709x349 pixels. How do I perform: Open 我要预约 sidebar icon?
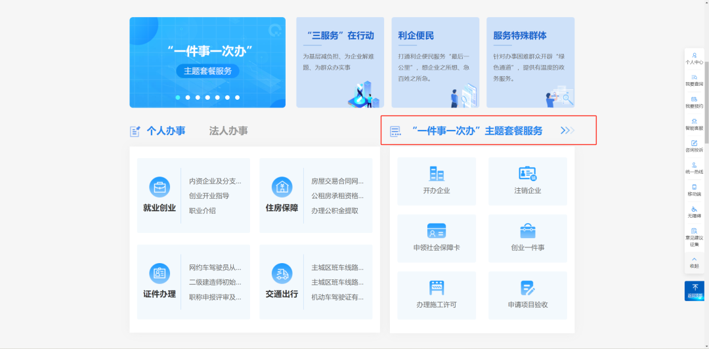[x=694, y=99]
